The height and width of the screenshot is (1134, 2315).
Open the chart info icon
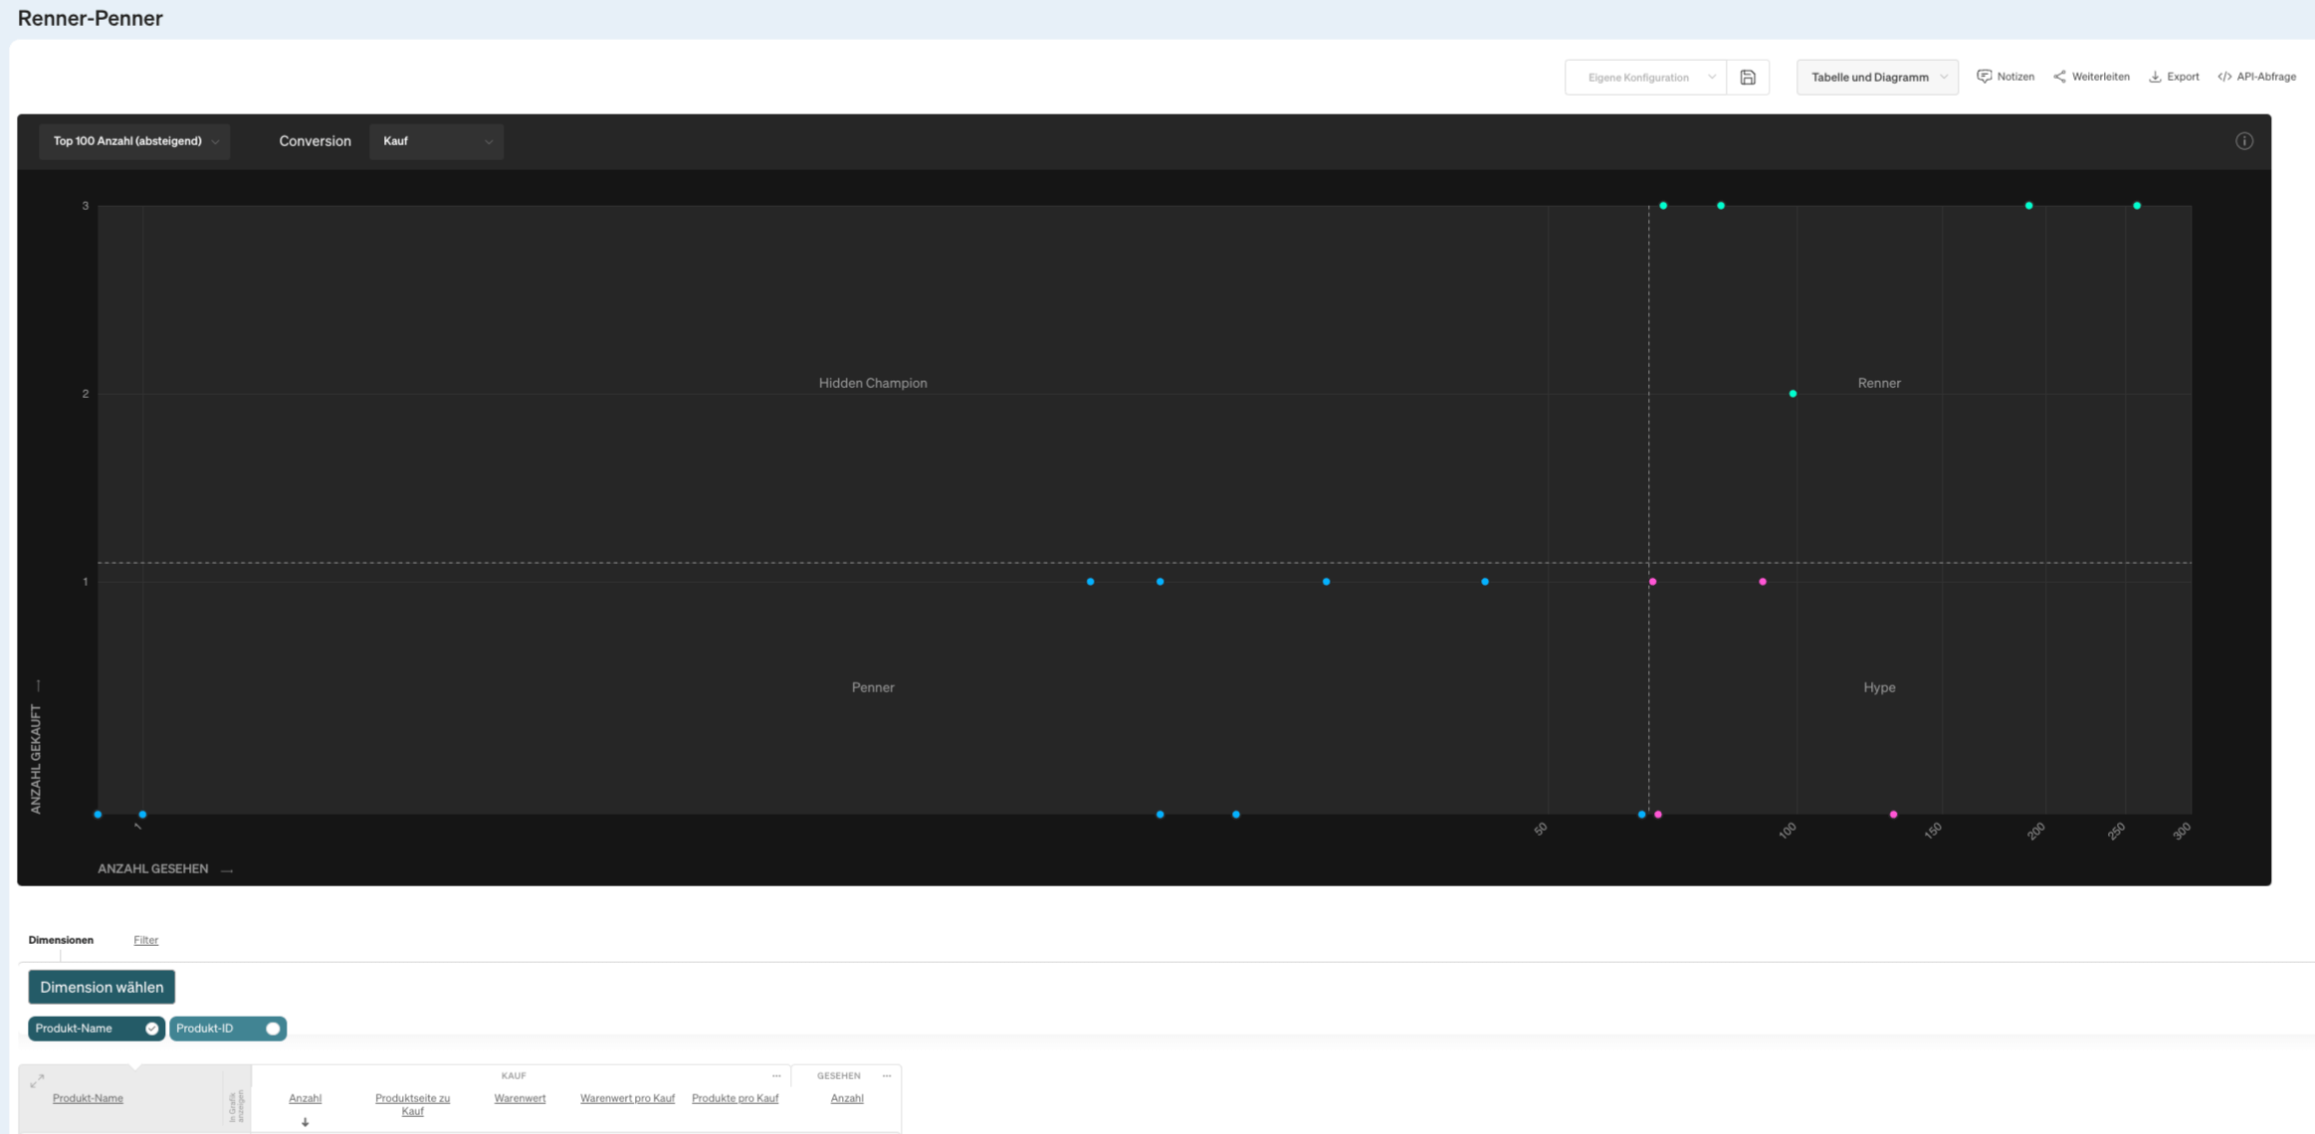coord(2243,141)
